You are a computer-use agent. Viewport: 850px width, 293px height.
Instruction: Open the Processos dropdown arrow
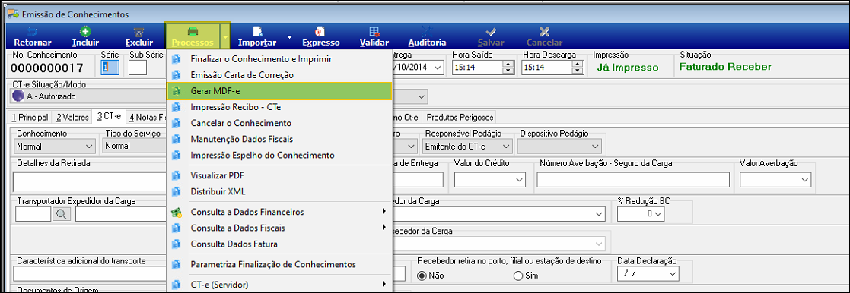(x=225, y=36)
